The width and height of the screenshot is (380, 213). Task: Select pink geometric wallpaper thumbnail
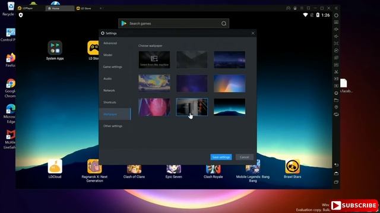[154, 107]
